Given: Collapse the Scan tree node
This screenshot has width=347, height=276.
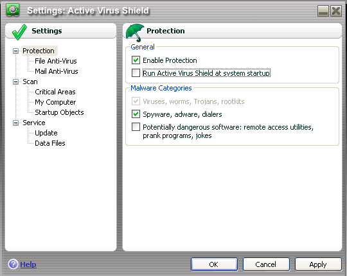Looking at the screenshot, I should (15, 82).
